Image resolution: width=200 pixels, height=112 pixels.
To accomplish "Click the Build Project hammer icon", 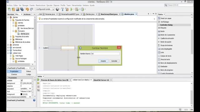I will 62,9.
